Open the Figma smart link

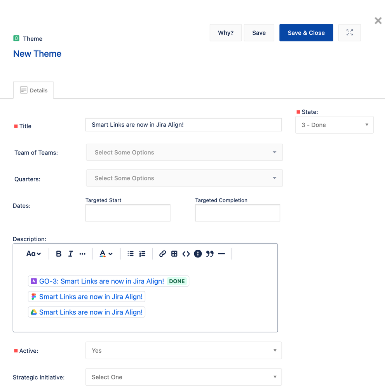coord(86,297)
